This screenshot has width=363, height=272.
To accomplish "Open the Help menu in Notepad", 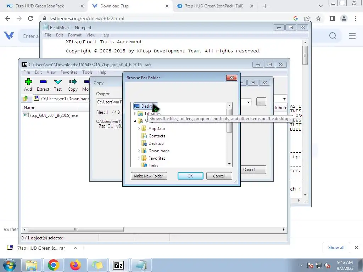I will tap(105, 35).
